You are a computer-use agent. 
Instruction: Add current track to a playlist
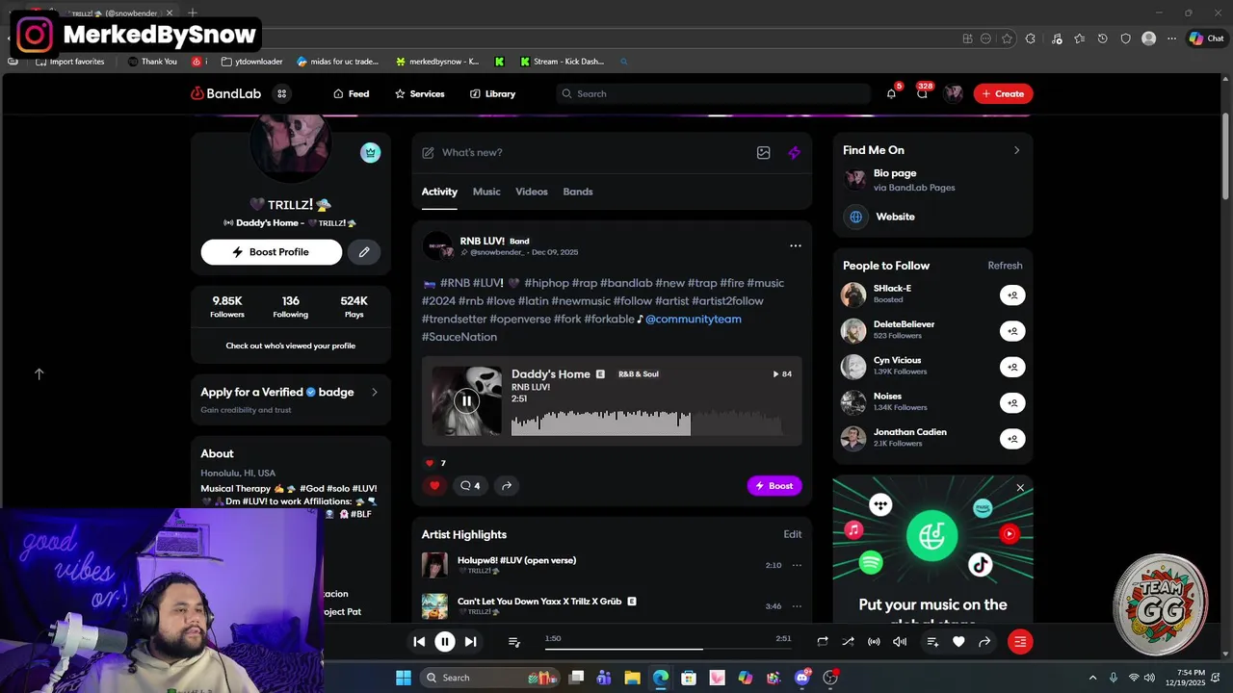click(x=932, y=642)
